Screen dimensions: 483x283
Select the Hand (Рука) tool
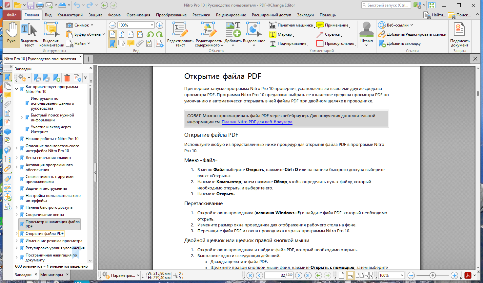11,34
